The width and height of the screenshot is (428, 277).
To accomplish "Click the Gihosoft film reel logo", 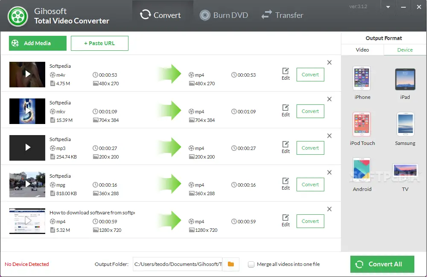I will (18, 16).
